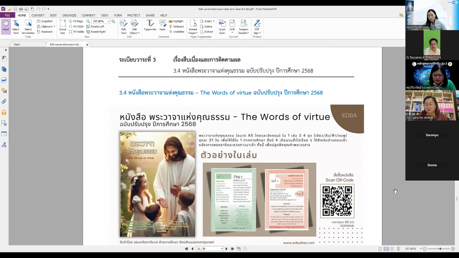Undo the last action
The width and height of the screenshot is (459, 258).
pos(38,9)
